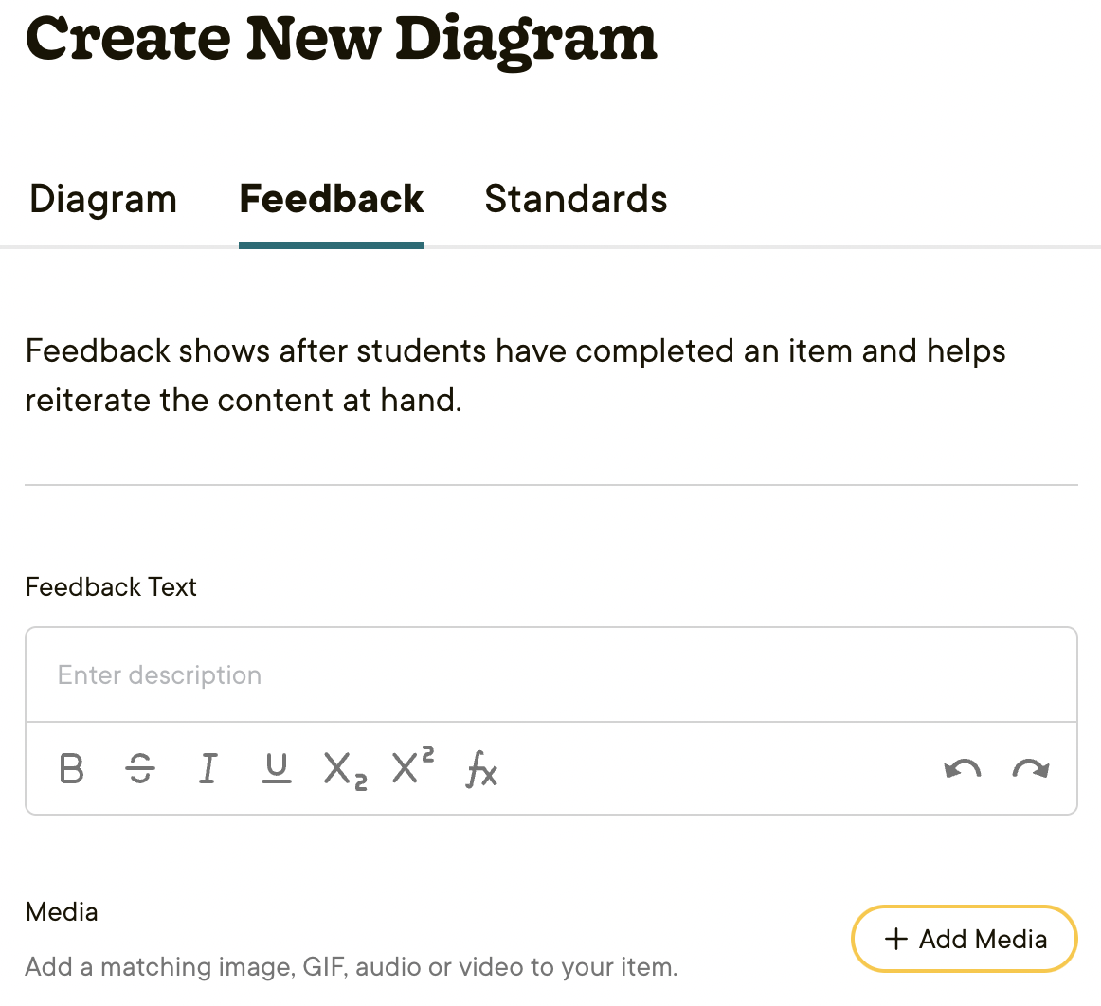
Task: Select the subscript formatting icon
Action: (345, 769)
